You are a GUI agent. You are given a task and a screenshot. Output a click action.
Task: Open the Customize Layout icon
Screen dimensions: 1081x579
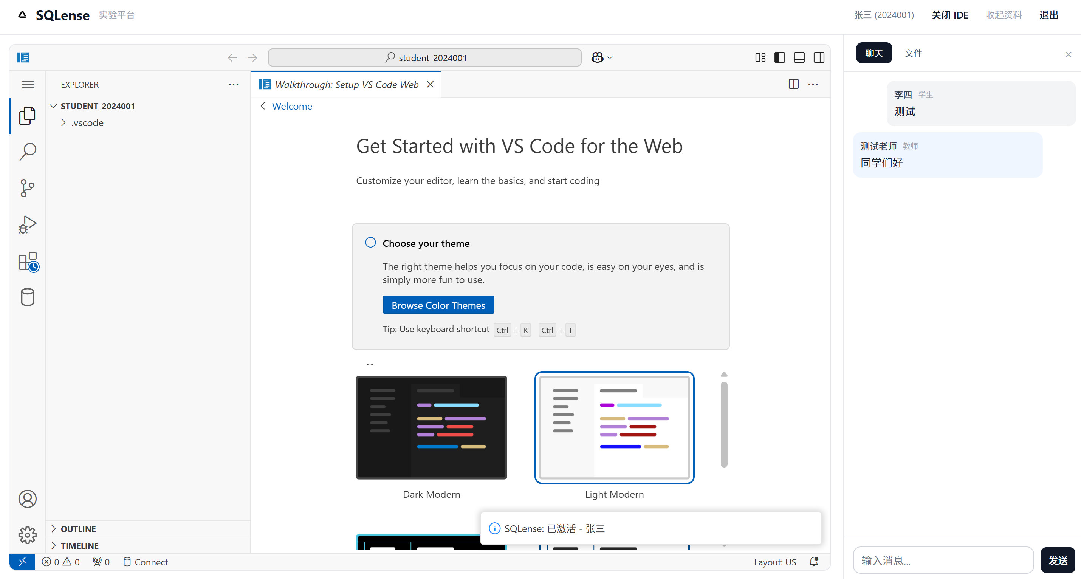[x=760, y=57]
